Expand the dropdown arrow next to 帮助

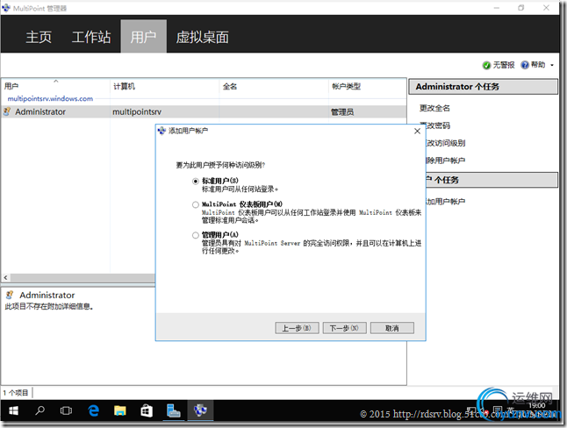[552, 65]
